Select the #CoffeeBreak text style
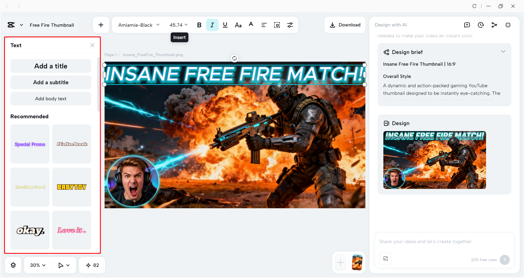Viewport: 524px width, 278px height. 72,144
